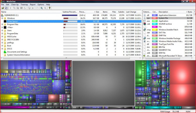Open the File menu

pyautogui.click(x=3, y=4)
